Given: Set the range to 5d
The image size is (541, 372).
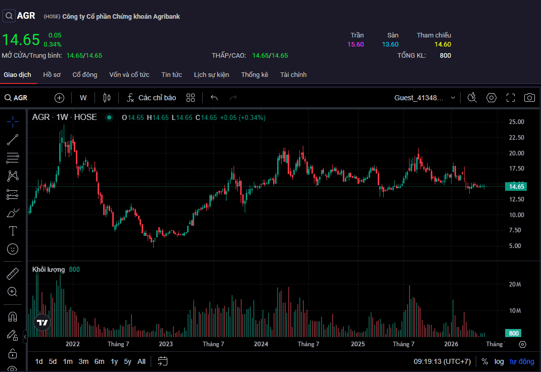Looking at the screenshot, I should point(53,361).
